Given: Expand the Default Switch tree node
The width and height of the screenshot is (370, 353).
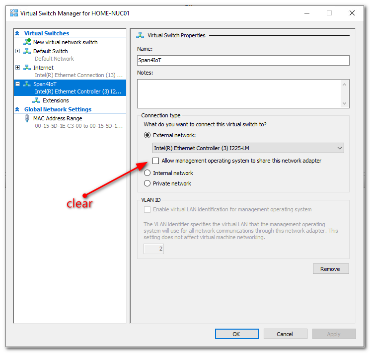Looking at the screenshot, I should (18, 51).
